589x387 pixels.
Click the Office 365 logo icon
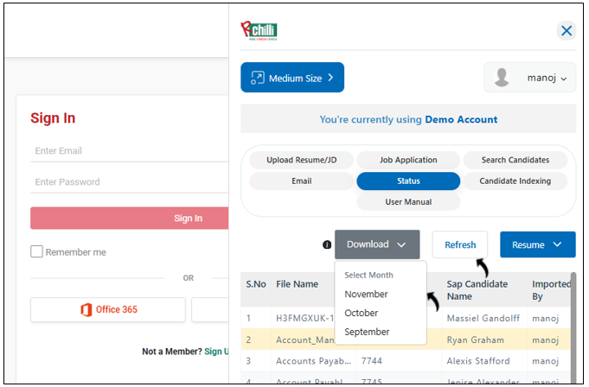[86, 310]
